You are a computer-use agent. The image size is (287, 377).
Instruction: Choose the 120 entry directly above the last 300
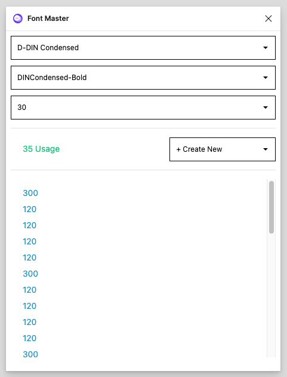[x=30, y=338]
